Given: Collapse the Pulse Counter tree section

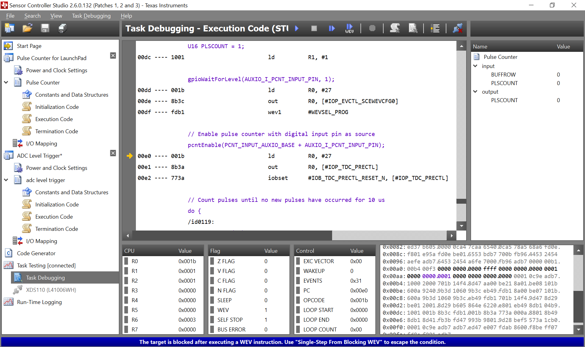Looking at the screenshot, I should tap(6, 82).
